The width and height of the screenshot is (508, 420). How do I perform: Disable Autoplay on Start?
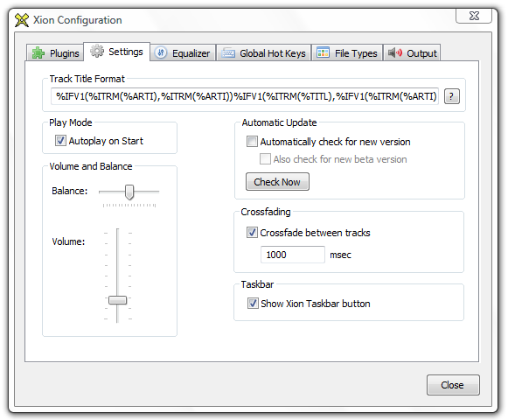click(x=60, y=141)
